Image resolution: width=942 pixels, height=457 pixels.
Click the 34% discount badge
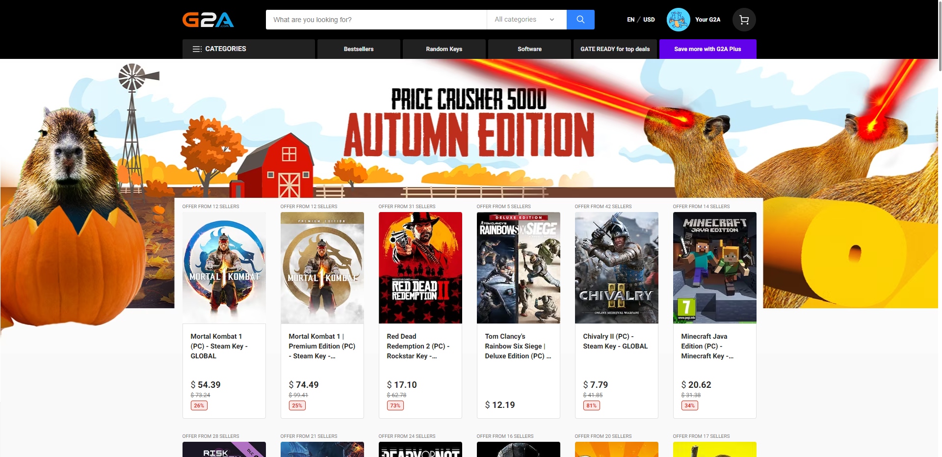[x=690, y=405]
